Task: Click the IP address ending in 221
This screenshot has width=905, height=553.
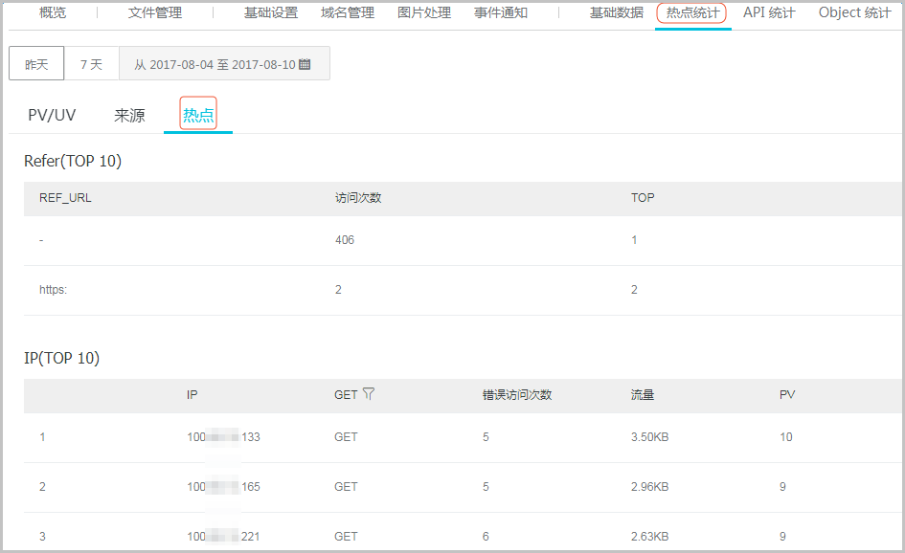Action: 223,537
